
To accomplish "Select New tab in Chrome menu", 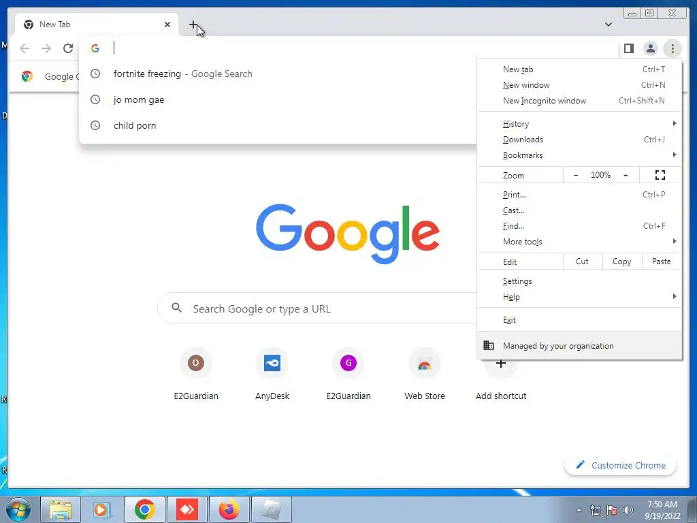I will 580,69.
